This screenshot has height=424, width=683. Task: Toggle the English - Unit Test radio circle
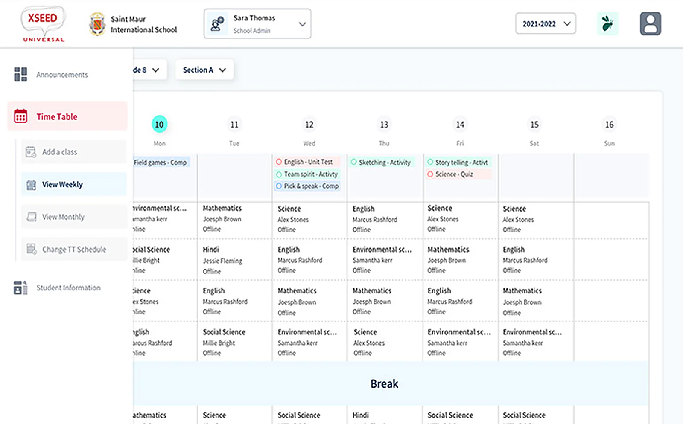point(279,162)
